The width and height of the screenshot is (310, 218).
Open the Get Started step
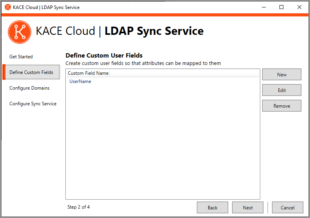[21, 57]
